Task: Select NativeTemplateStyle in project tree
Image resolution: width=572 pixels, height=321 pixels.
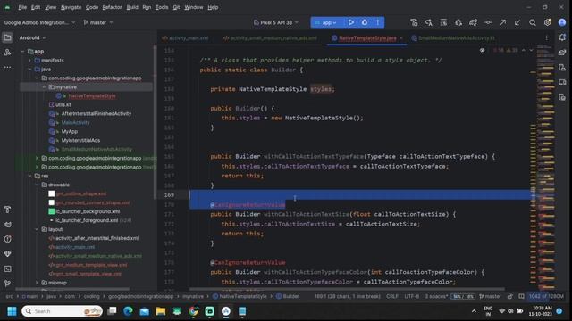Action: 92,96
